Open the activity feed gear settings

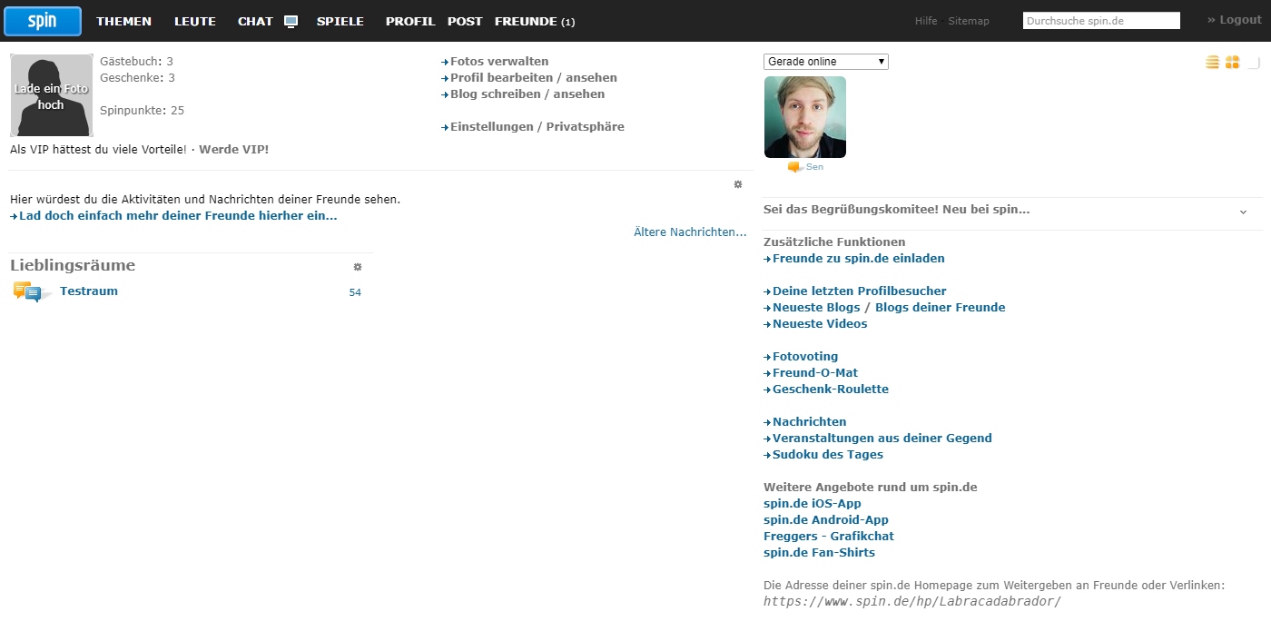738,184
